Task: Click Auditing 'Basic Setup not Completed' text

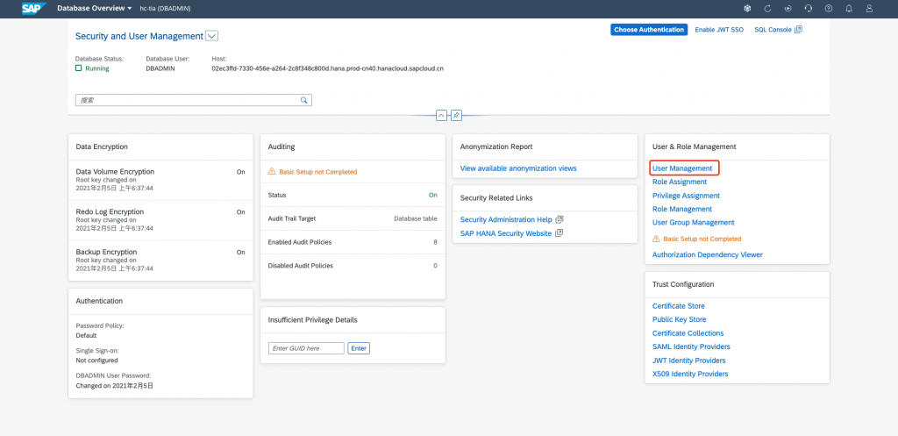Action: coord(317,172)
